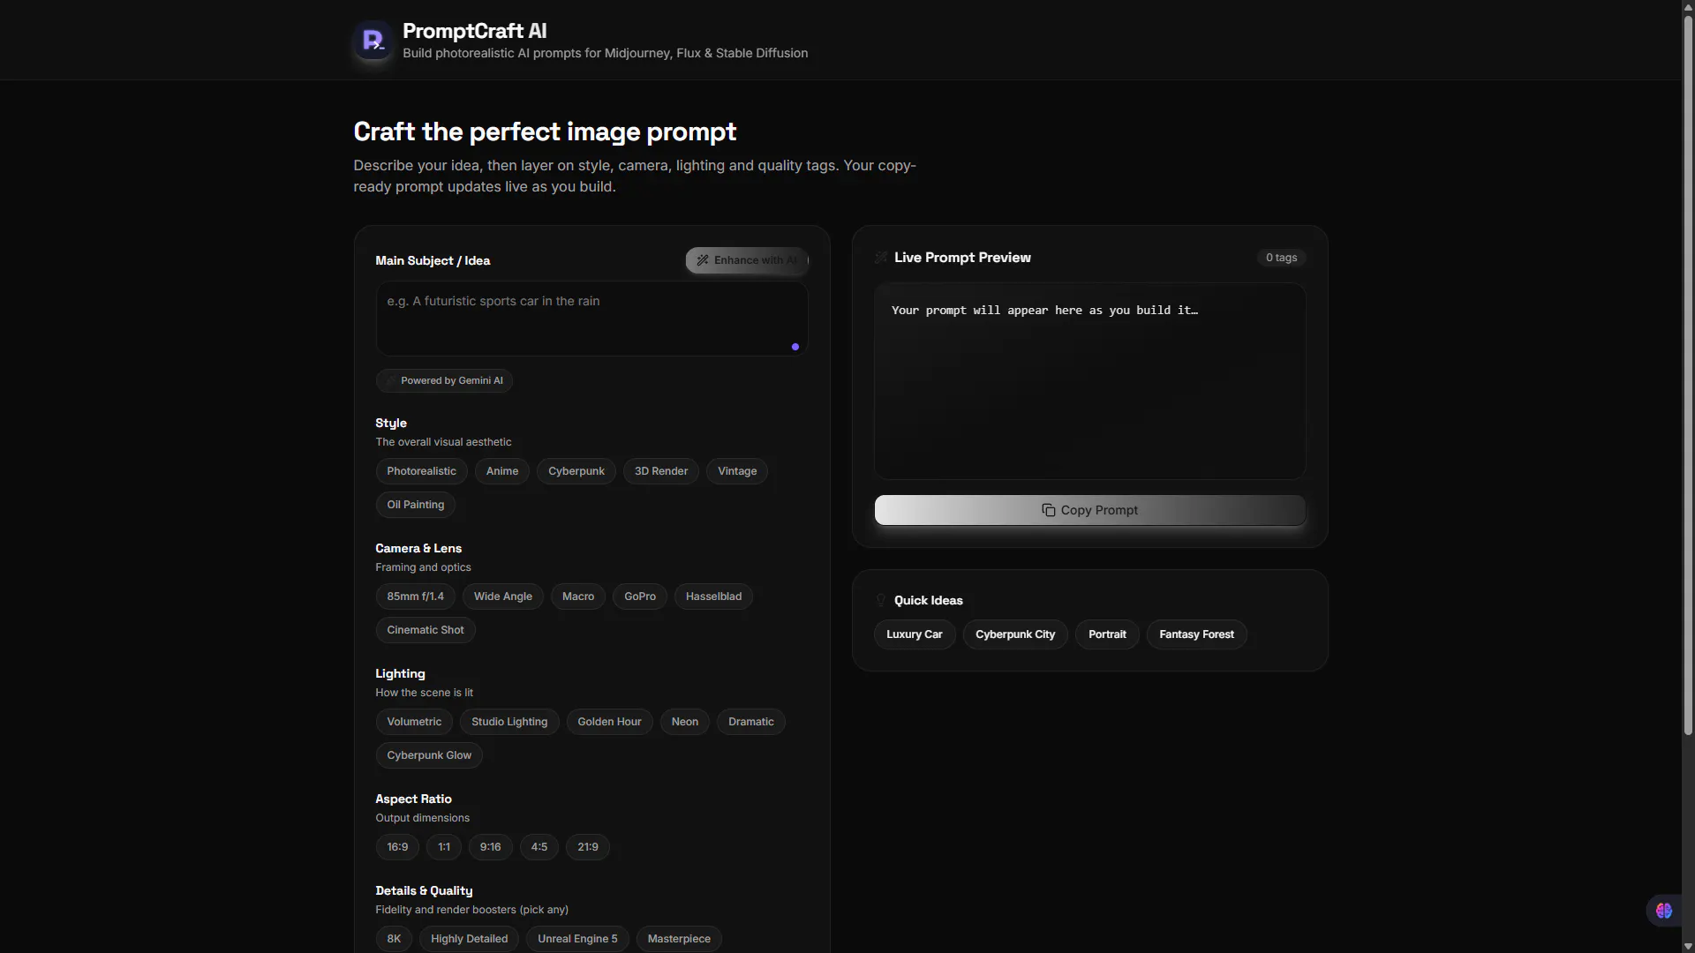Click the PromptCraft AI title text
This screenshot has width=1695, height=953.
point(475,31)
